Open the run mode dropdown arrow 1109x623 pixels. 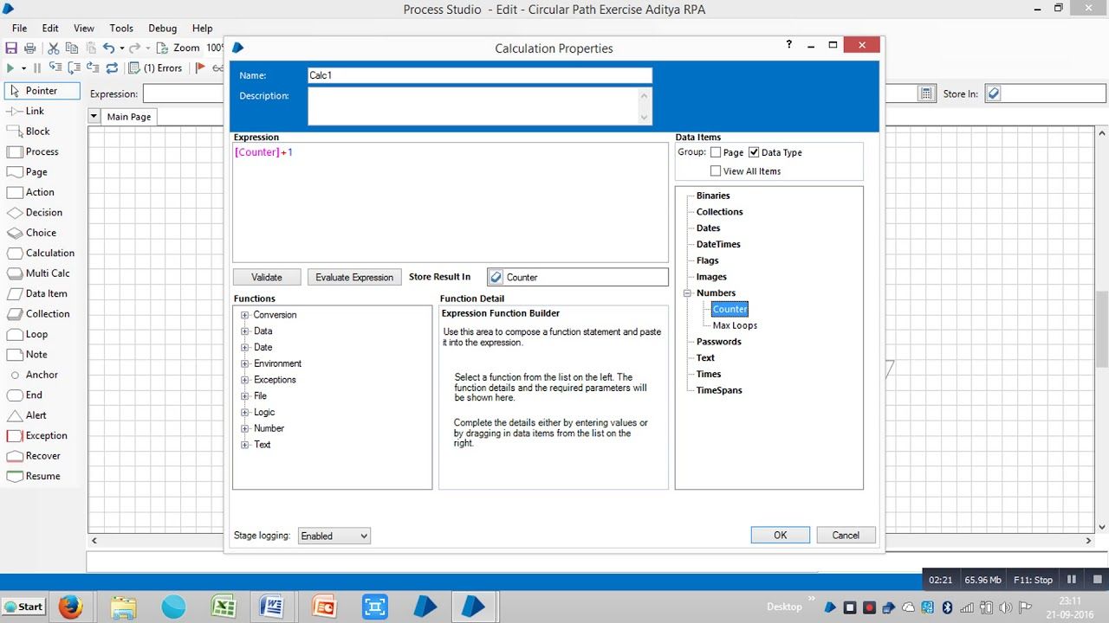[23, 68]
